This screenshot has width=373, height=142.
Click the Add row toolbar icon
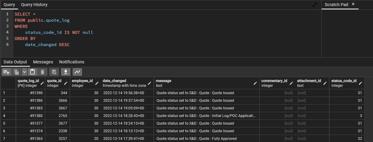tap(6, 72)
